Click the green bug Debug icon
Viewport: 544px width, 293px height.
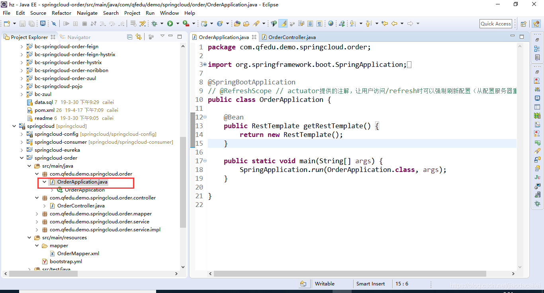point(154,23)
